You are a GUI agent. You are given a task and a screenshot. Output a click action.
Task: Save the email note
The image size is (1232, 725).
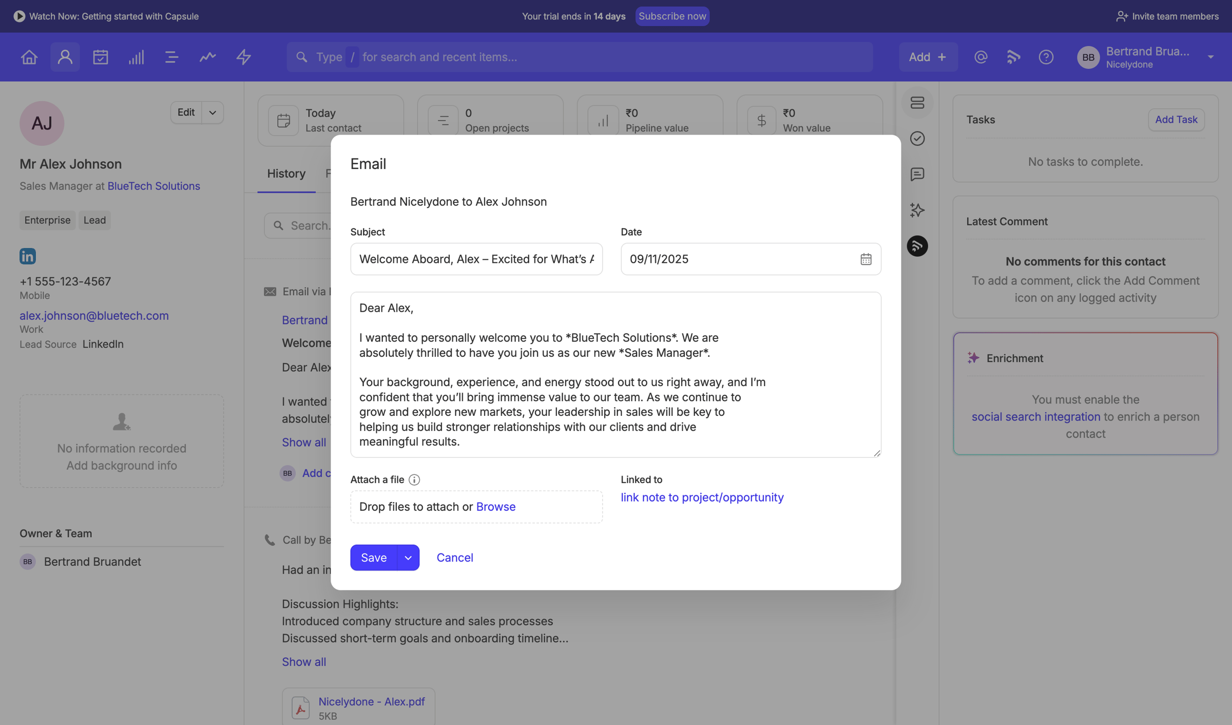(374, 558)
